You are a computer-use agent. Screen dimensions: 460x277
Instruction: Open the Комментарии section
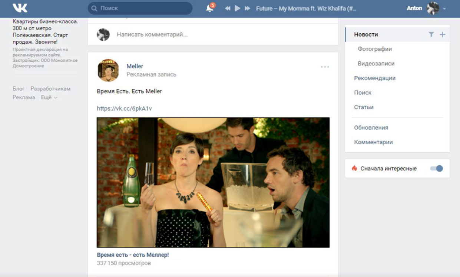coord(373,142)
